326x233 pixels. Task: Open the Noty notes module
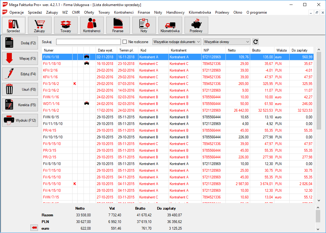(144, 25)
